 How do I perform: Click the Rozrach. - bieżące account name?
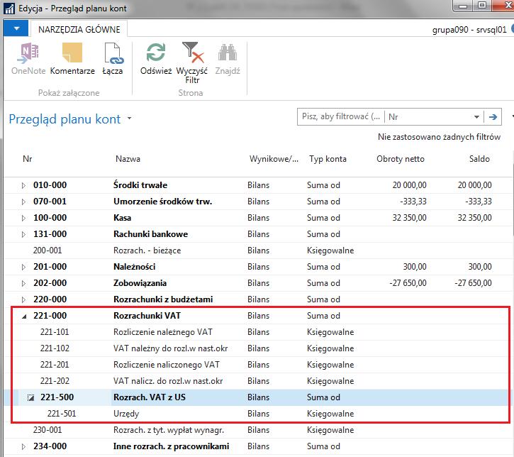pyautogui.click(x=147, y=250)
